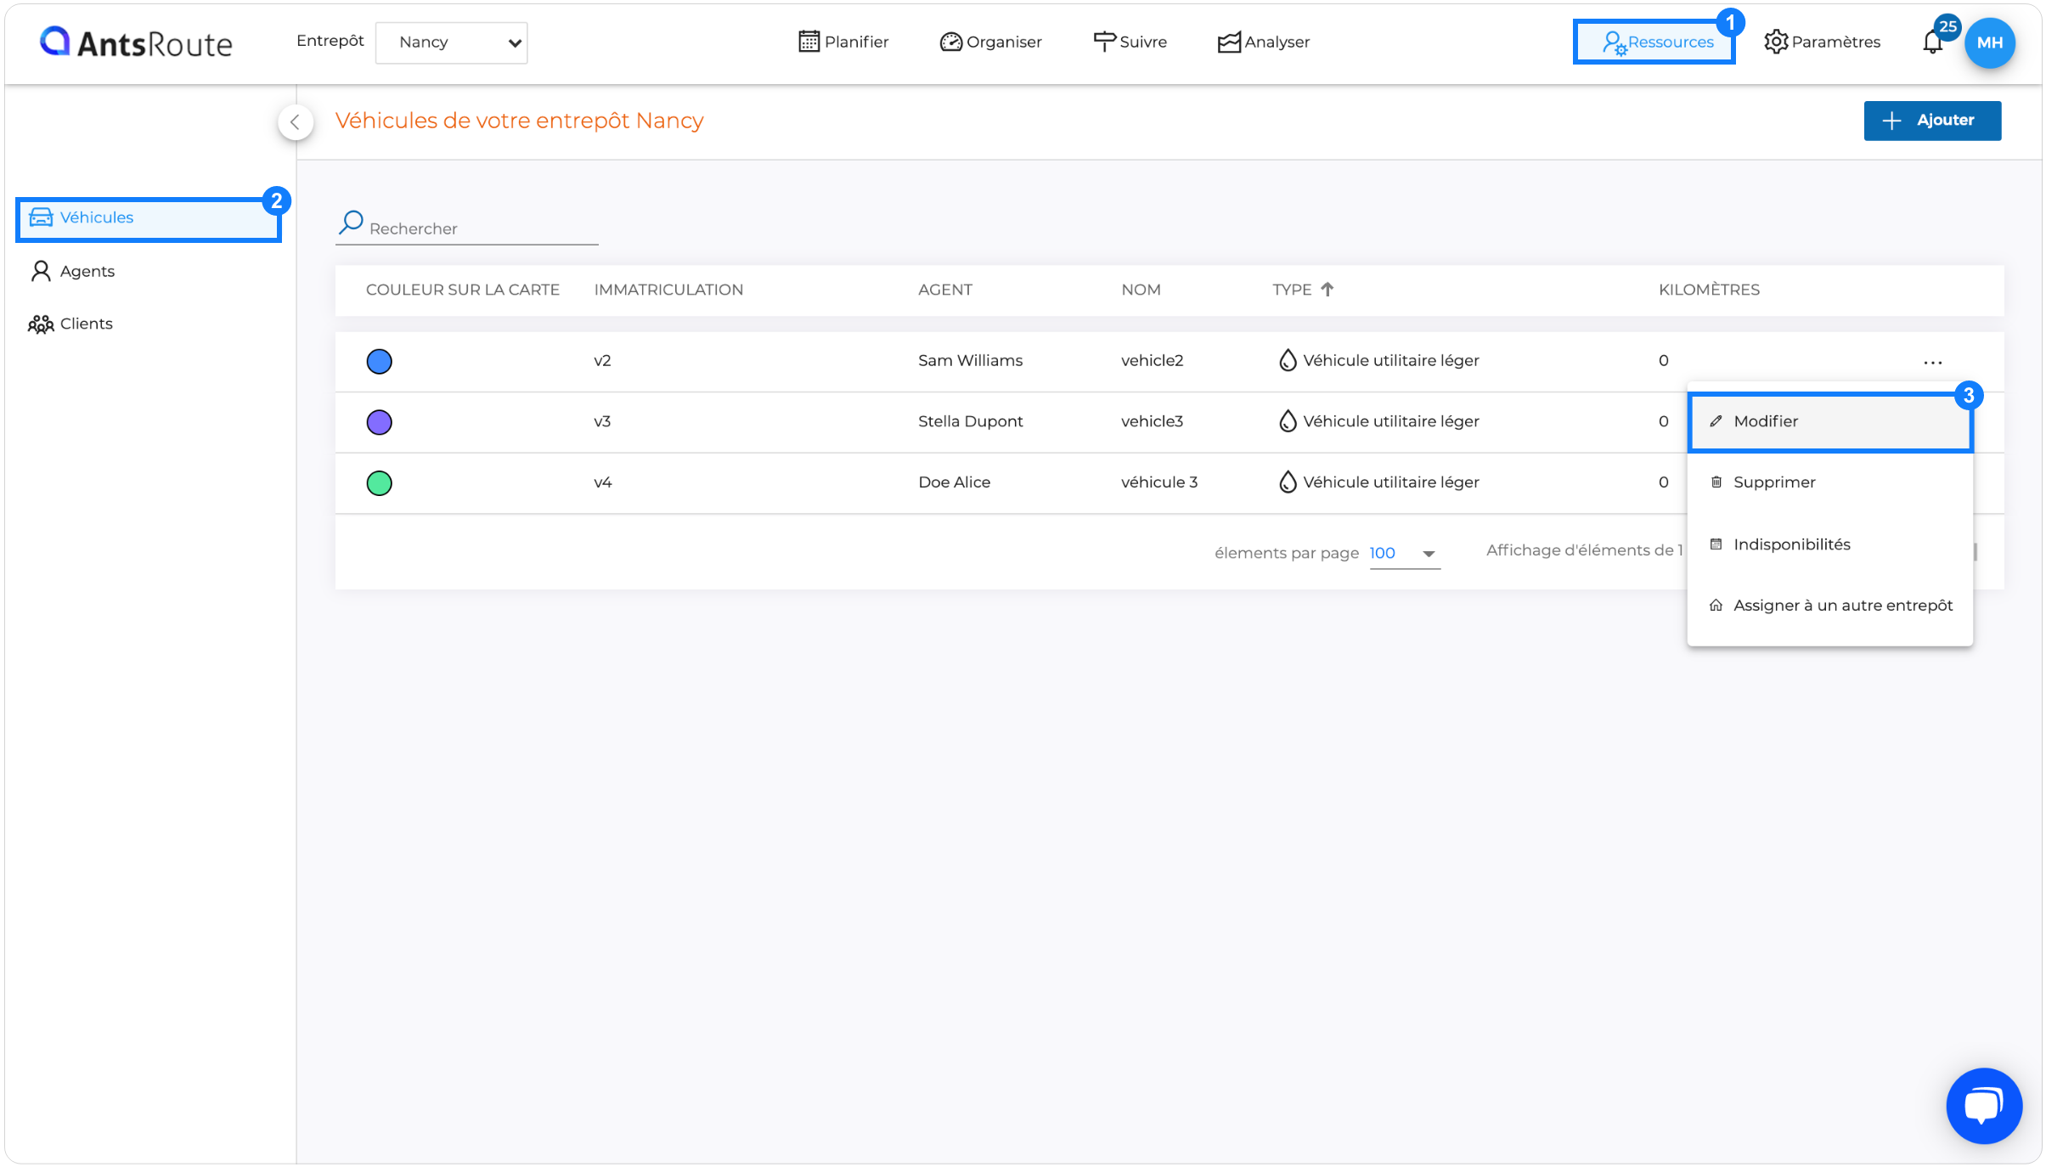
Task: Open the three-dot menu for vehicle2
Action: coord(1933,363)
